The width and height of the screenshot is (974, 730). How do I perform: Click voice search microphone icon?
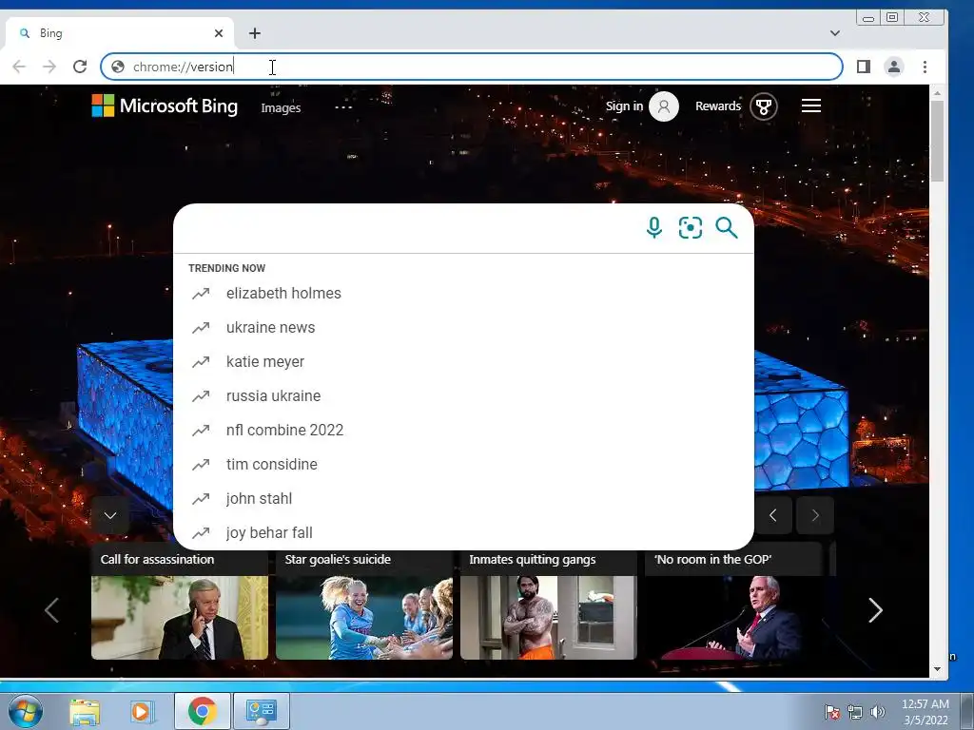pyautogui.click(x=654, y=228)
